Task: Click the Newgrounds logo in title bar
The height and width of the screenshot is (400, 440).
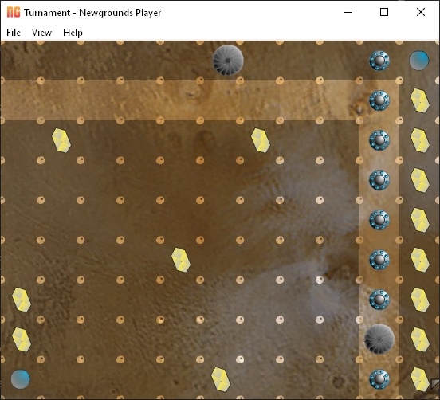Action: 14,12
